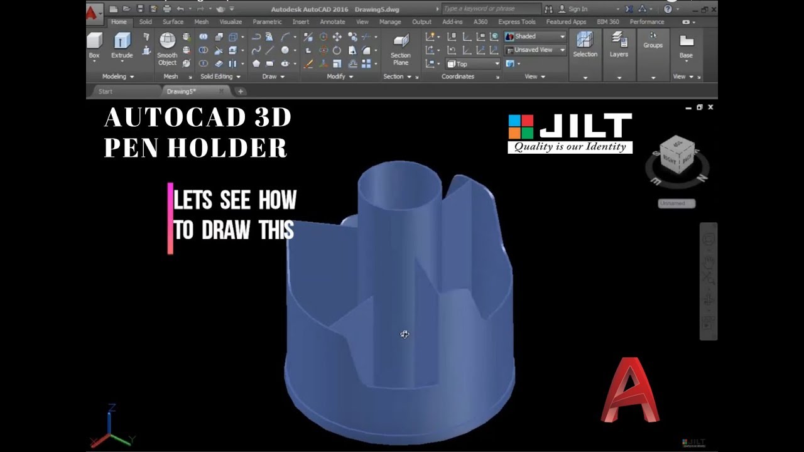The height and width of the screenshot is (452, 804).
Task: Expand the Selection panel arrow
Action: pos(585,78)
